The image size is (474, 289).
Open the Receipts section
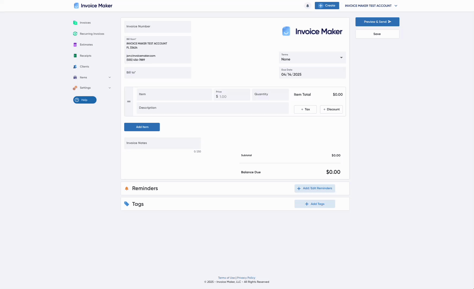[x=85, y=56]
